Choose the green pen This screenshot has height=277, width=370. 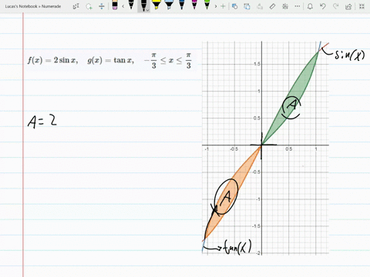[207, 5]
